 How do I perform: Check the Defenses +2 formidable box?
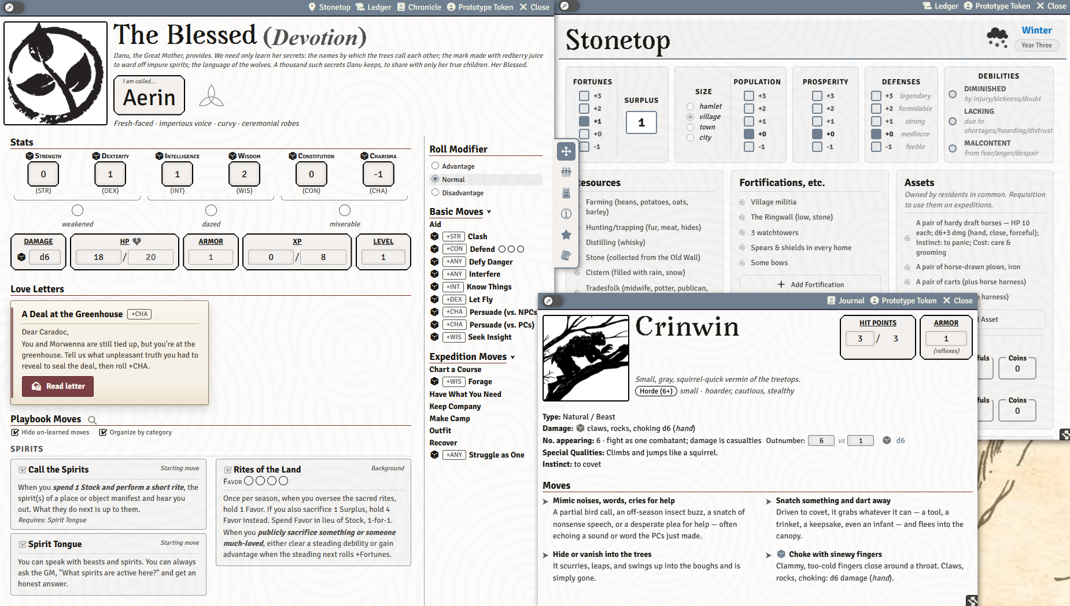[x=876, y=109]
